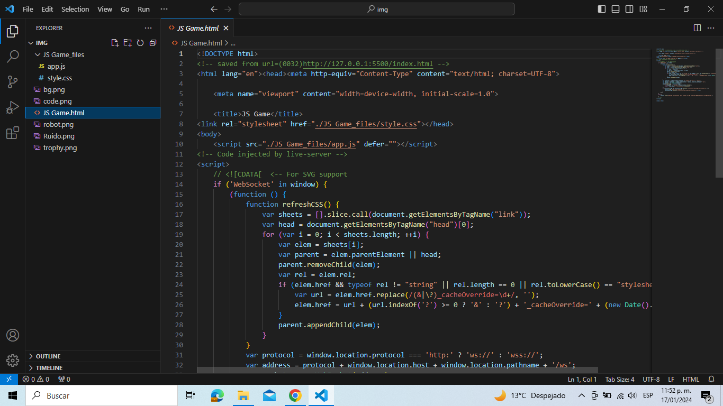Open the remote window indicator
The width and height of the screenshot is (723, 406).
click(8, 379)
